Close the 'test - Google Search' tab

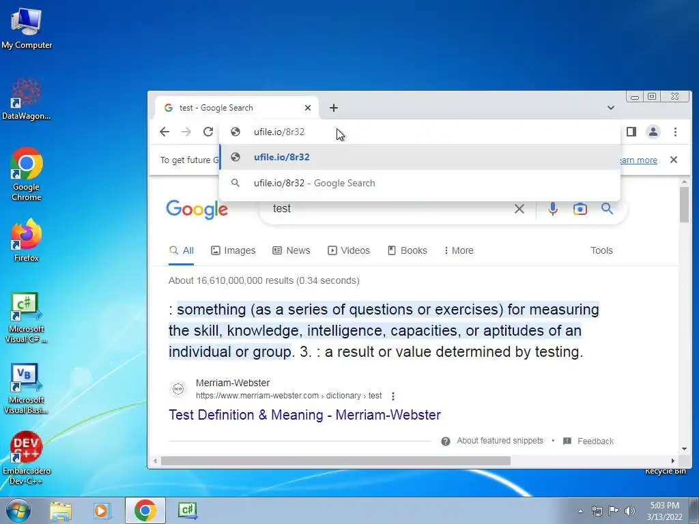coord(308,108)
